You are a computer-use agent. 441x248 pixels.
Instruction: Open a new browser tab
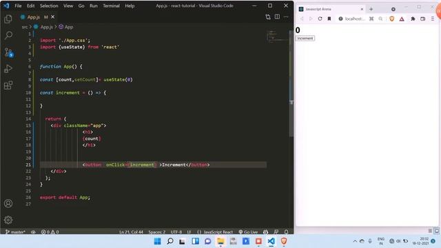click(371, 9)
